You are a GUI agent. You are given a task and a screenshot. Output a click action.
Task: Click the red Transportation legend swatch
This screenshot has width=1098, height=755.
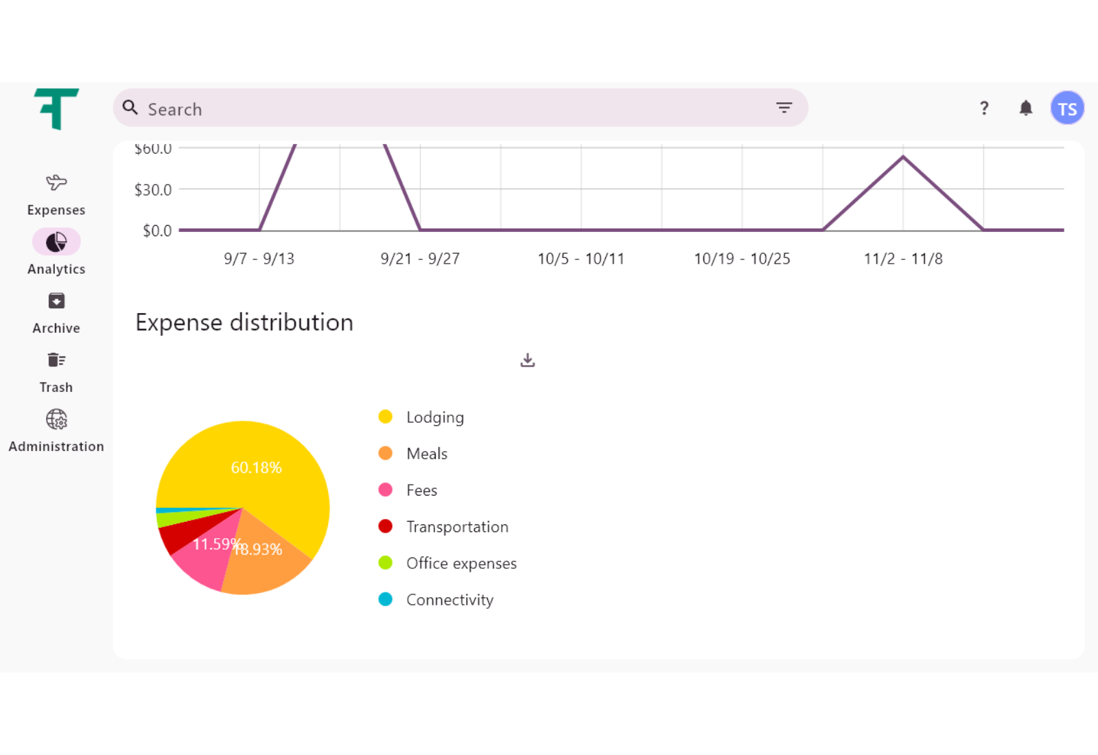pos(386,526)
